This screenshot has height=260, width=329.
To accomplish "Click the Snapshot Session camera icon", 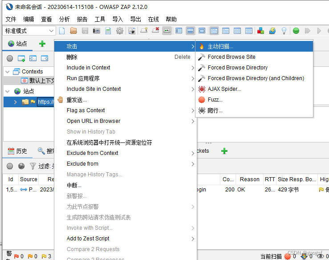I will (97, 31).
